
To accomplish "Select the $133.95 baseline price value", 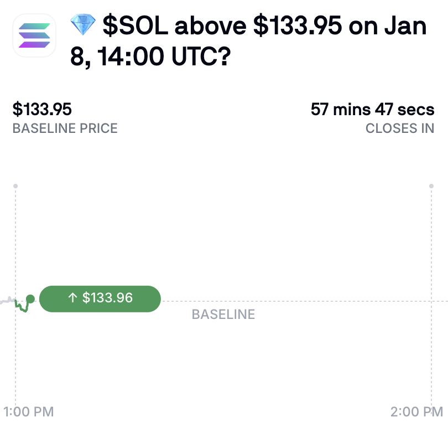I will click(42, 109).
